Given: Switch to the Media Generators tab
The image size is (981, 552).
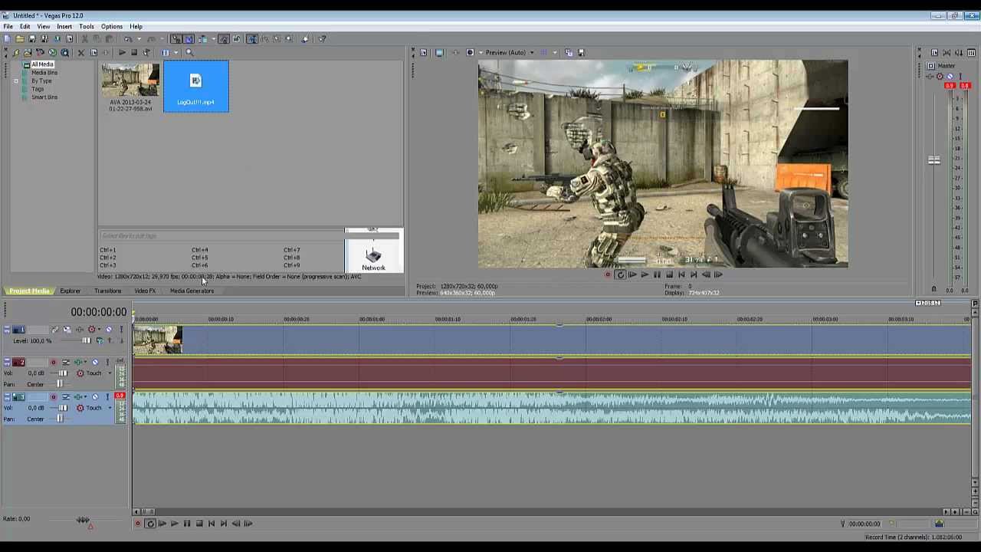Looking at the screenshot, I should click(x=192, y=291).
